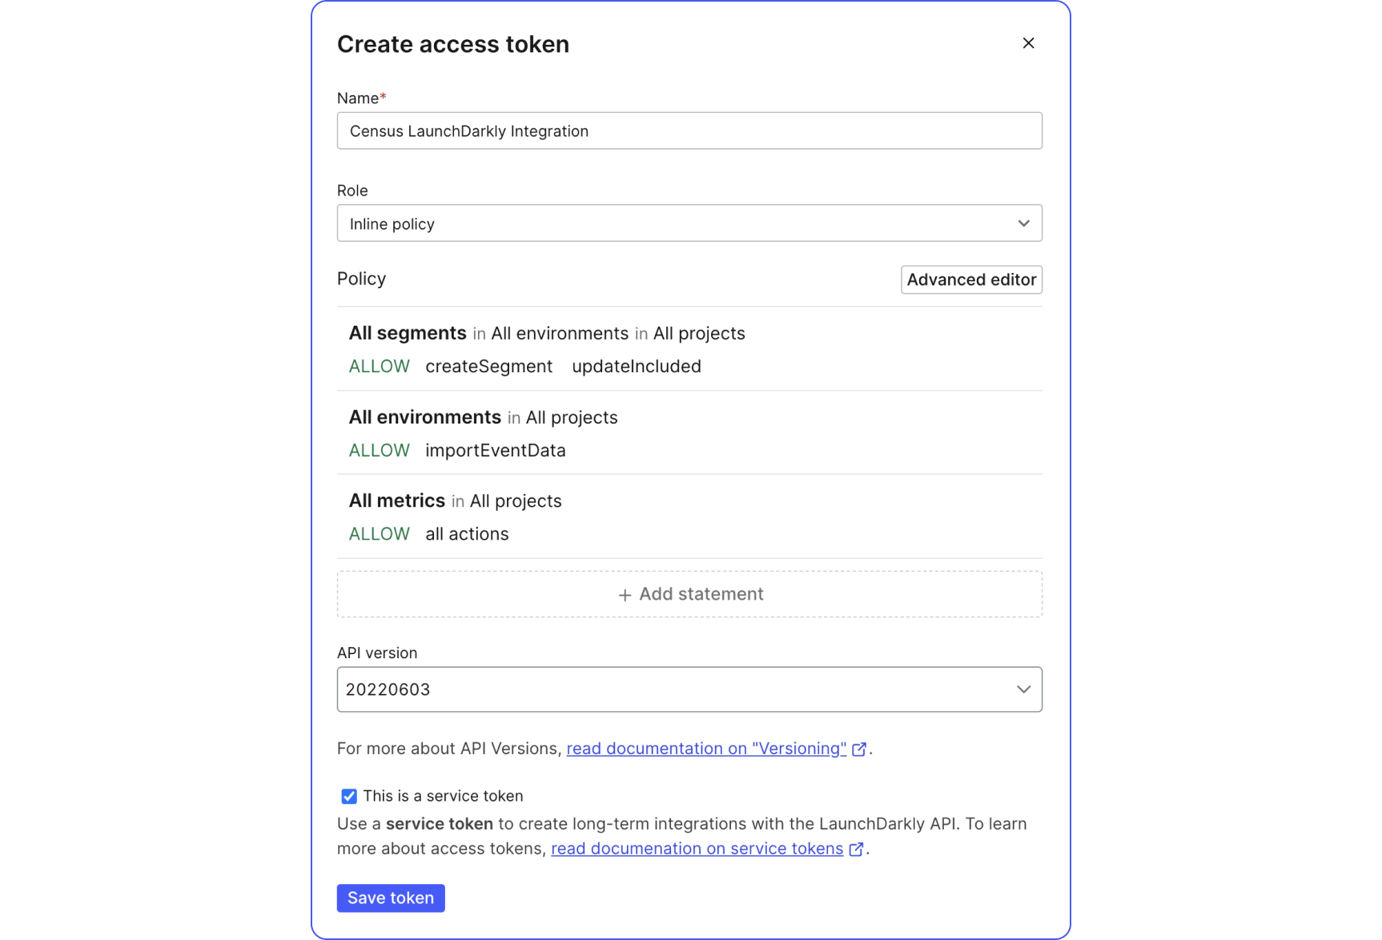This screenshot has width=1382, height=940.
Task: Open the Advanced editor
Action: [970, 279]
